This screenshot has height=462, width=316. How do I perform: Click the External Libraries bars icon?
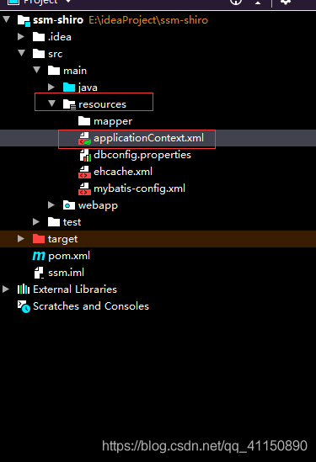tap(24, 289)
